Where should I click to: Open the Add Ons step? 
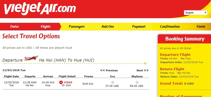pyautogui.click(x=108, y=26)
